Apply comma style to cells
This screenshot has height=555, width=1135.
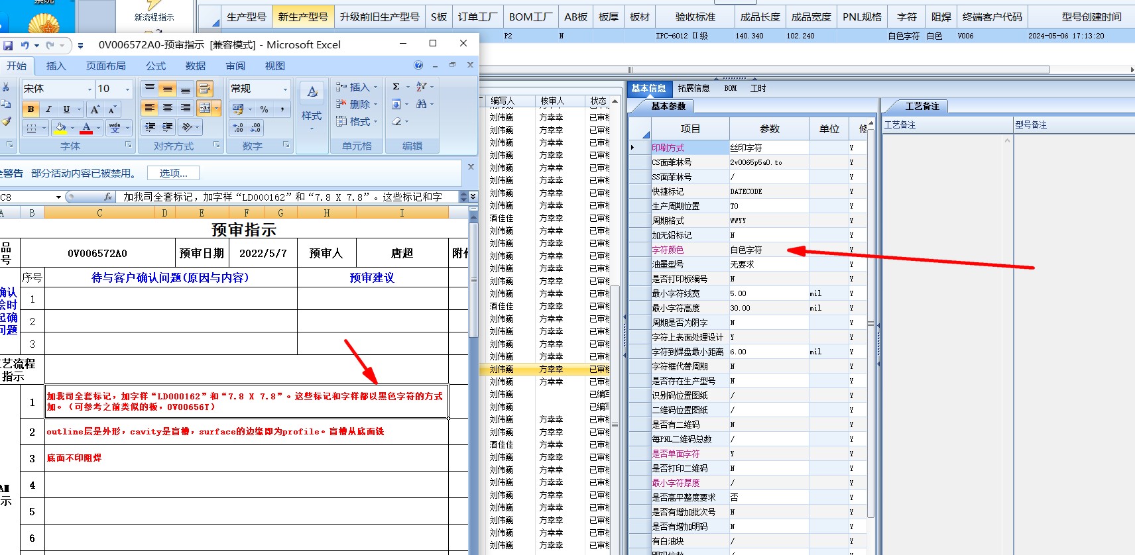coord(282,109)
